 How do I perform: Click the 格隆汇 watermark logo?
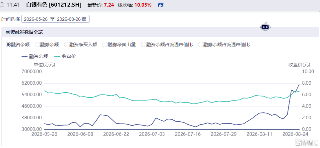[307, 142]
